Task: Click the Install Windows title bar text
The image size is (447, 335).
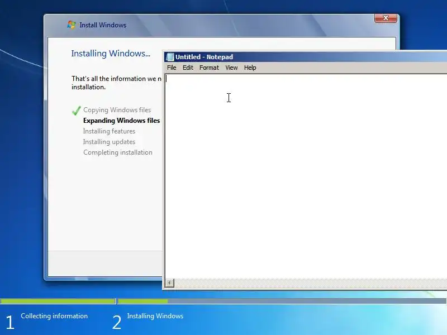Action: [x=103, y=25]
